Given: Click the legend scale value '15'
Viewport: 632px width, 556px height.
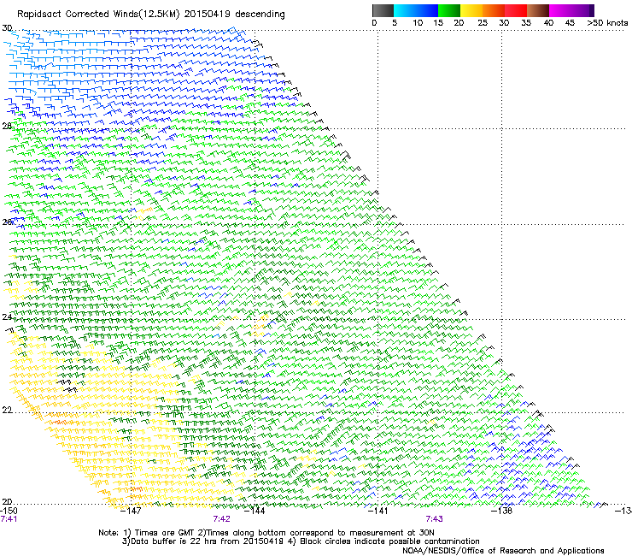Looking at the screenshot, I should 438,23.
